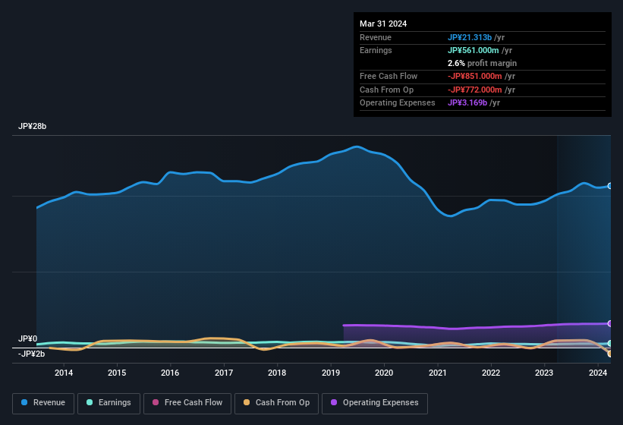Toggle Cash From Op legend item
Image resolution: width=623 pixels, height=425 pixels.
click(x=276, y=403)
